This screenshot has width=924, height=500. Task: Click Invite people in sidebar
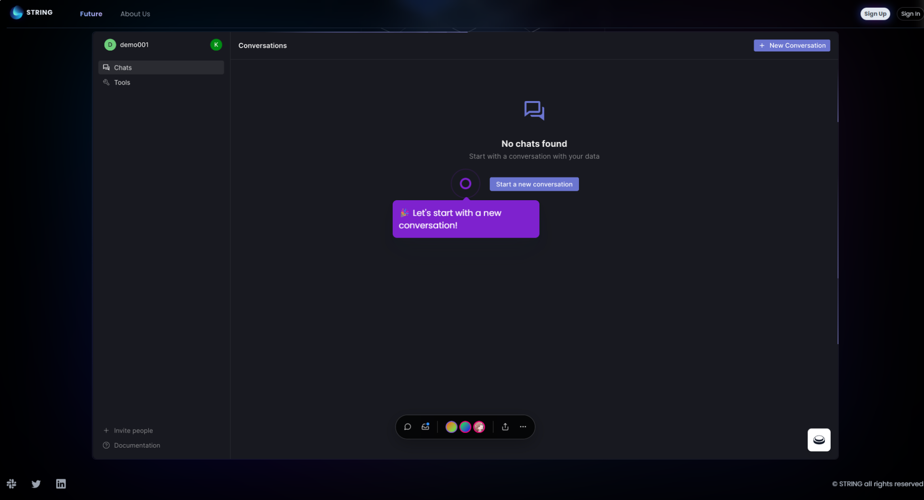[133, 431]
